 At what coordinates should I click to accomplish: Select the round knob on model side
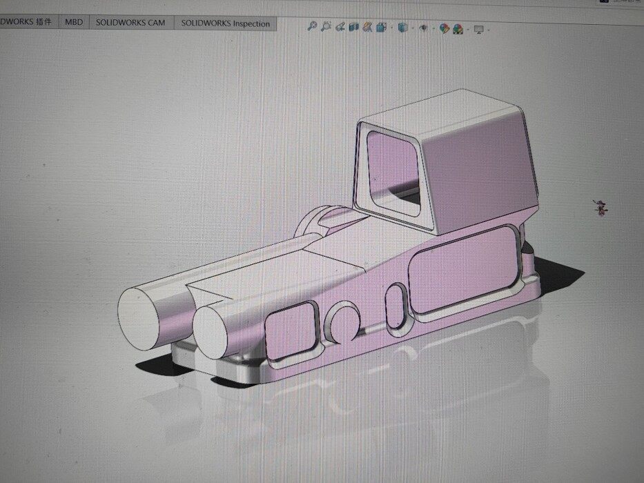point(344,322)
